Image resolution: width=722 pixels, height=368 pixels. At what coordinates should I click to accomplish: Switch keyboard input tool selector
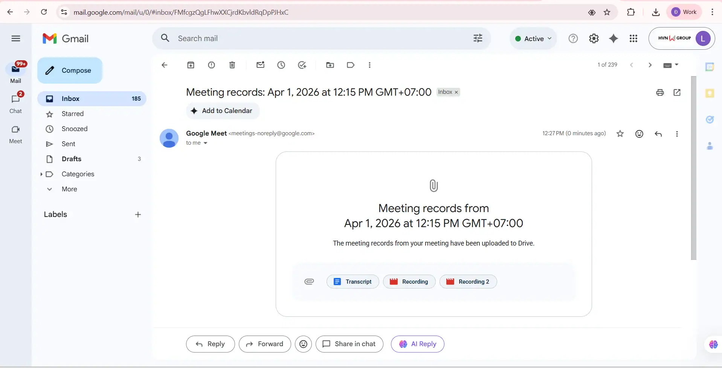[x=670, y=65]
